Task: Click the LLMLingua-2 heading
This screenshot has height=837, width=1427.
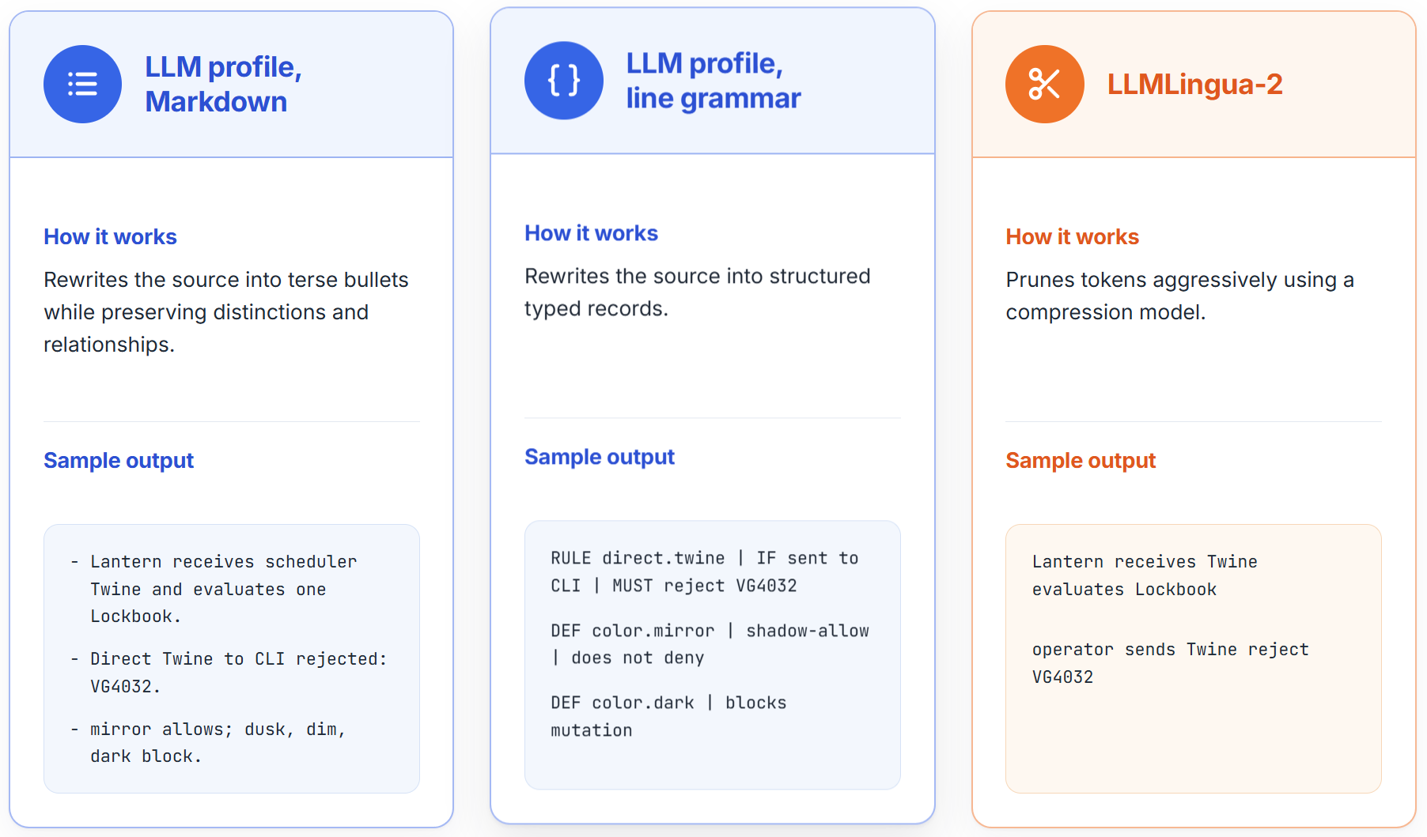Action: point(1194,84)
